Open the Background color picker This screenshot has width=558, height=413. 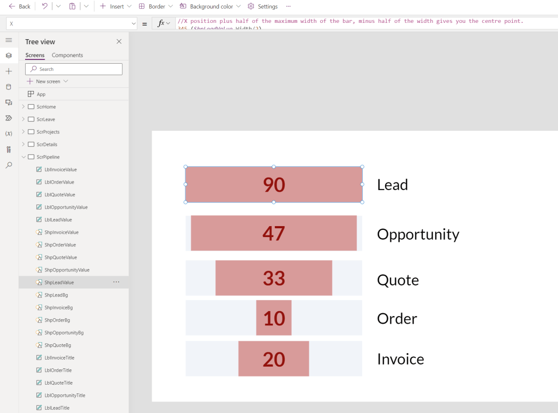click(x=210, y=6)
